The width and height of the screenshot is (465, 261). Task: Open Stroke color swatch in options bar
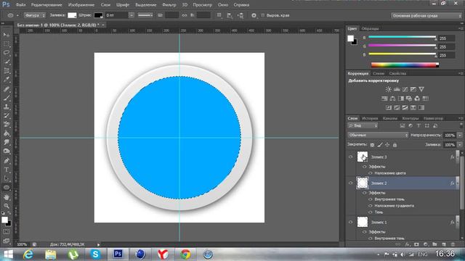99,15
